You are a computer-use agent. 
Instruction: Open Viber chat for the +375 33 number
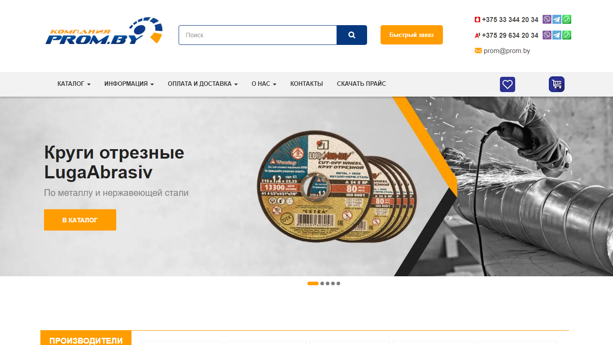tap(547, 19)
